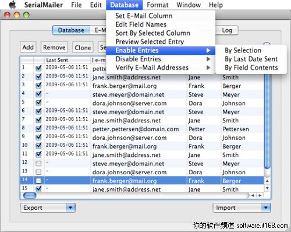This screenshot has height=232, width=291.
Task: Click the scroll right arrow
Action: coord(260,195)
